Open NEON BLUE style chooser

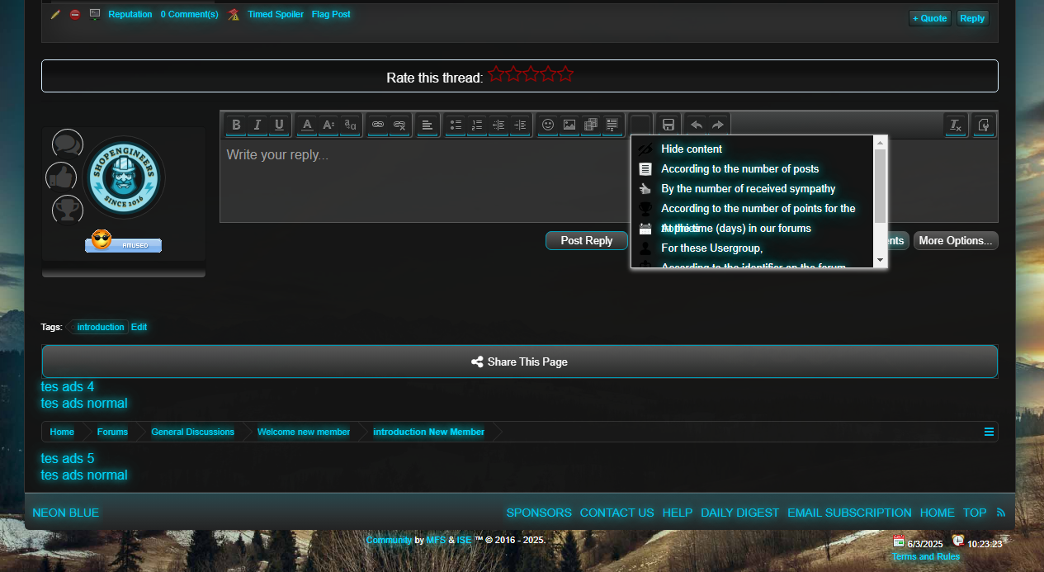pos(66,513)
